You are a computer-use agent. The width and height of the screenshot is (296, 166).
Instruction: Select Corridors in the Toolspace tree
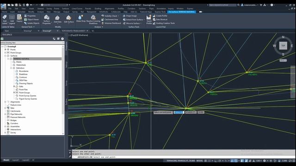(x=14, y=123)
